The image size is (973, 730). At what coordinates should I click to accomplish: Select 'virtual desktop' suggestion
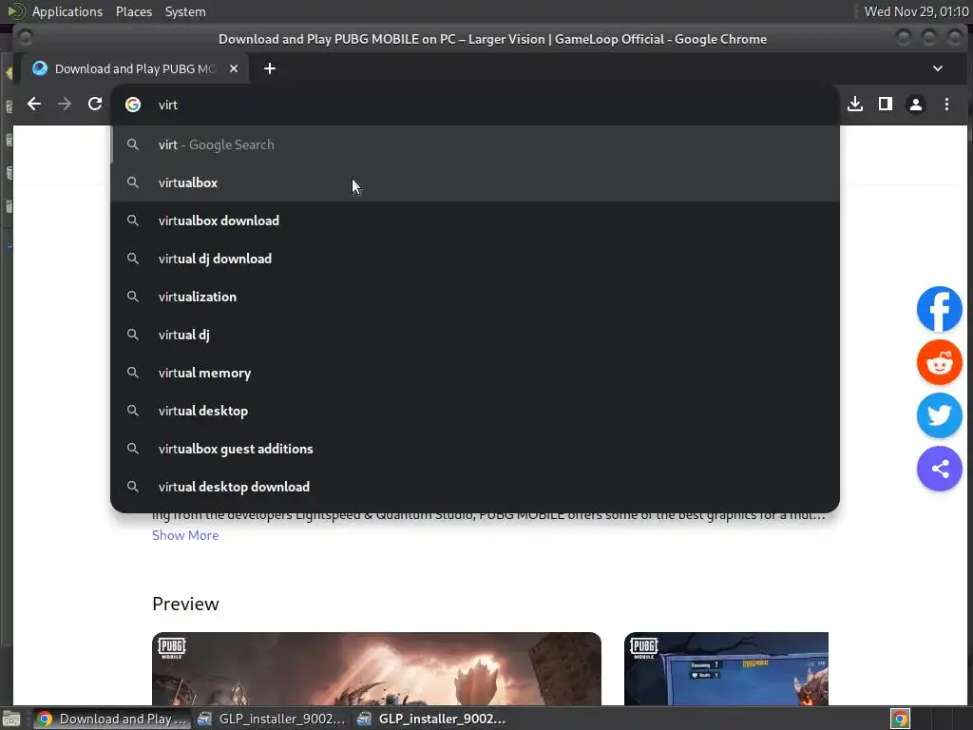click(x=475, y=411)
